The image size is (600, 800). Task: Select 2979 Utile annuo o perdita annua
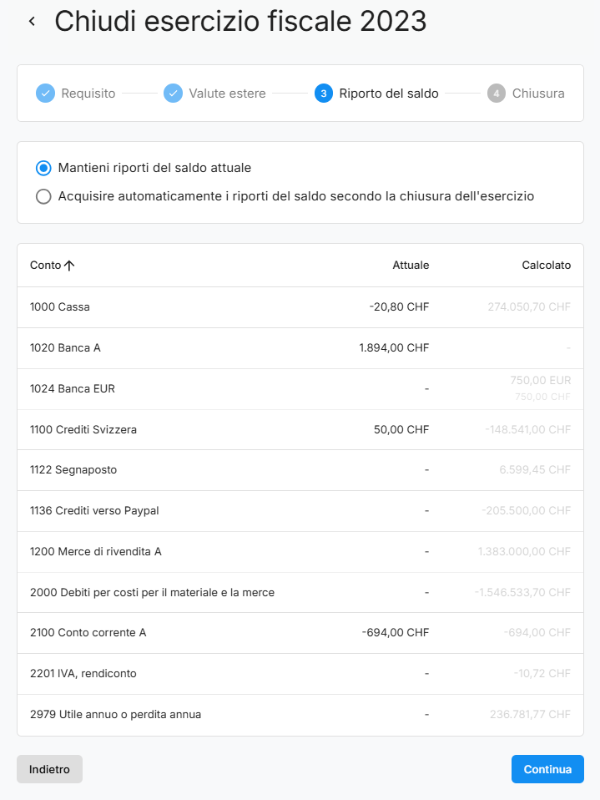click(115, 714)
